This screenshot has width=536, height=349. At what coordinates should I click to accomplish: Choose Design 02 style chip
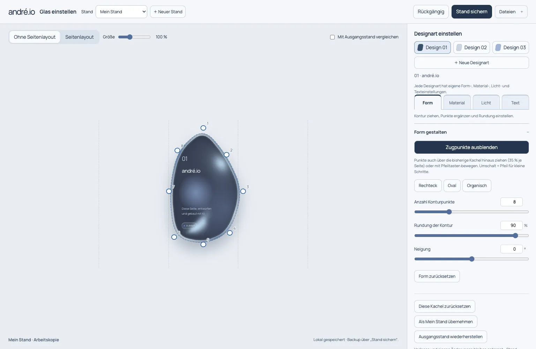pos(471,47)
